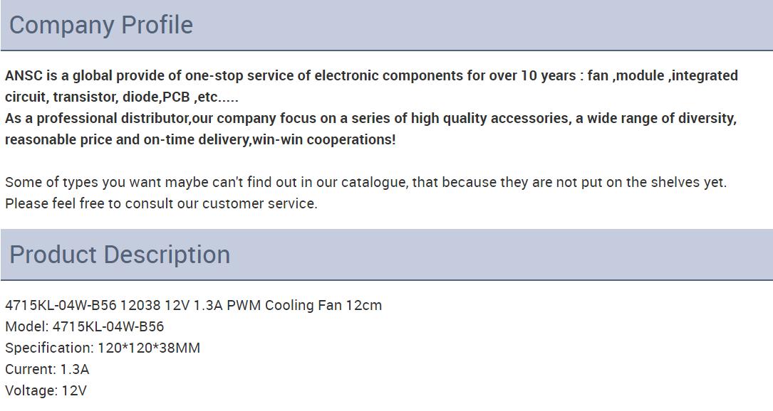Screen dimensions: 773x411
Task: Click the "Current: 1.3A" line
Action: (47, 369)
